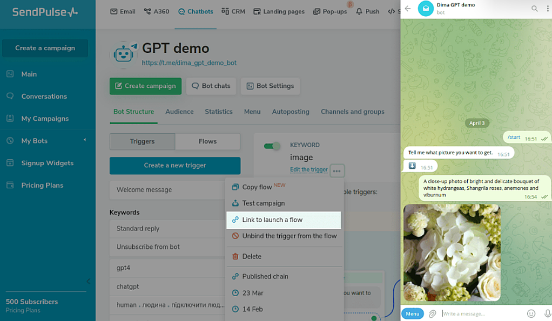This screenshot has width=552, height=321.
Task: Click the trash icon beside Delete
Action: coord(235,256)
